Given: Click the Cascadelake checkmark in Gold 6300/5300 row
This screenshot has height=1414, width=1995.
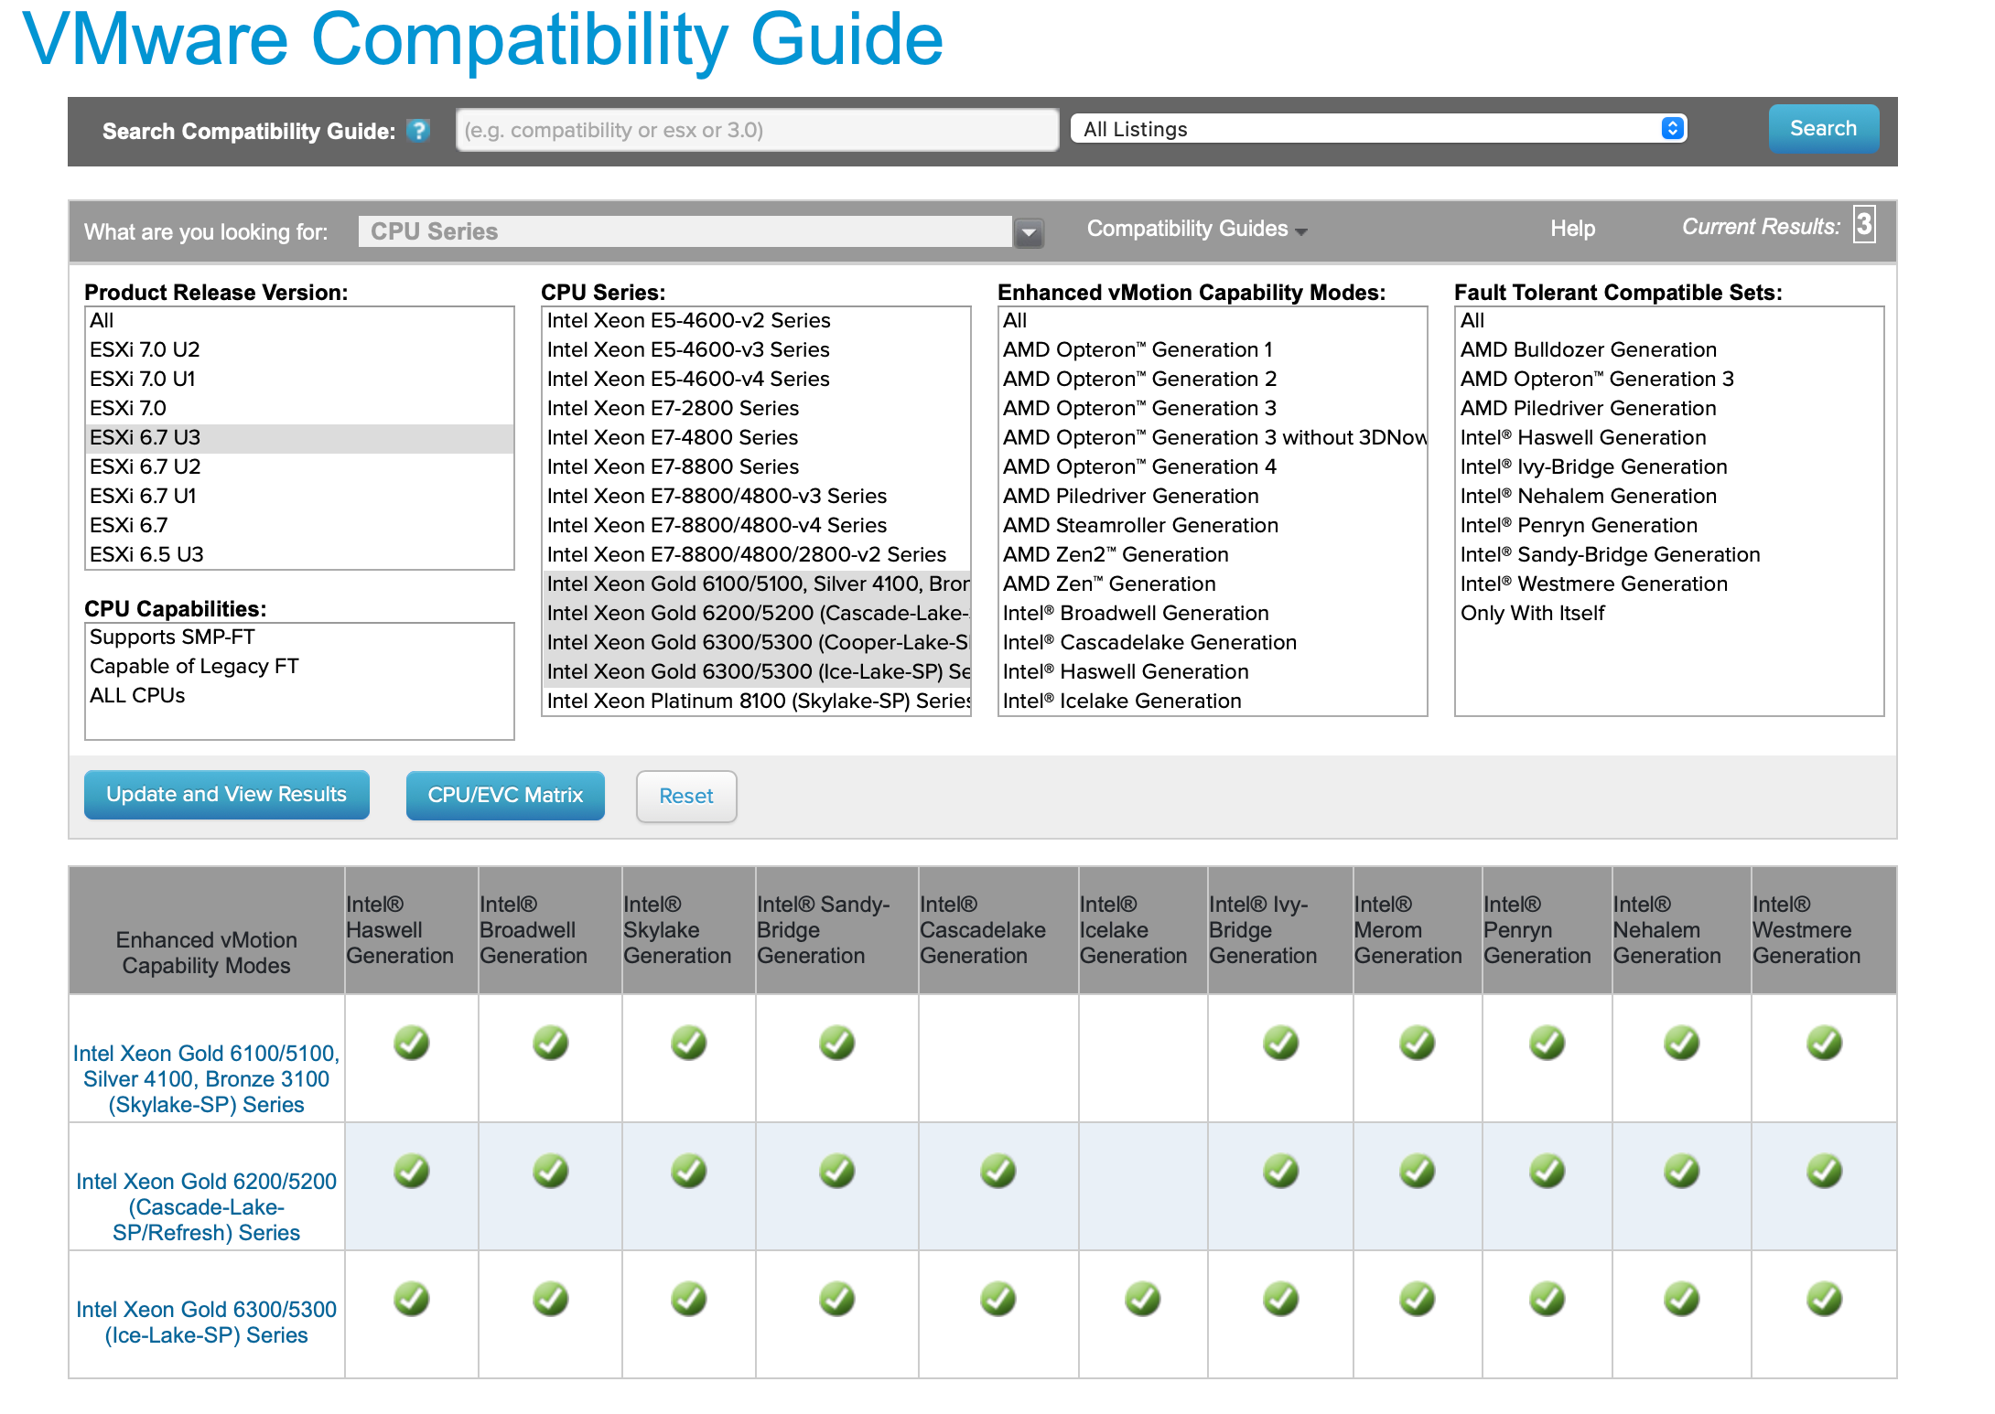Looking at the screenshot, I should (998, 1299).
